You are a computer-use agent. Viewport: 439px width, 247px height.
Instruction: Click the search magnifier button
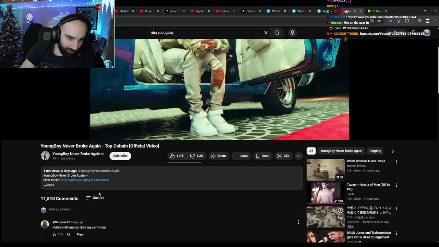click(277, 33)
